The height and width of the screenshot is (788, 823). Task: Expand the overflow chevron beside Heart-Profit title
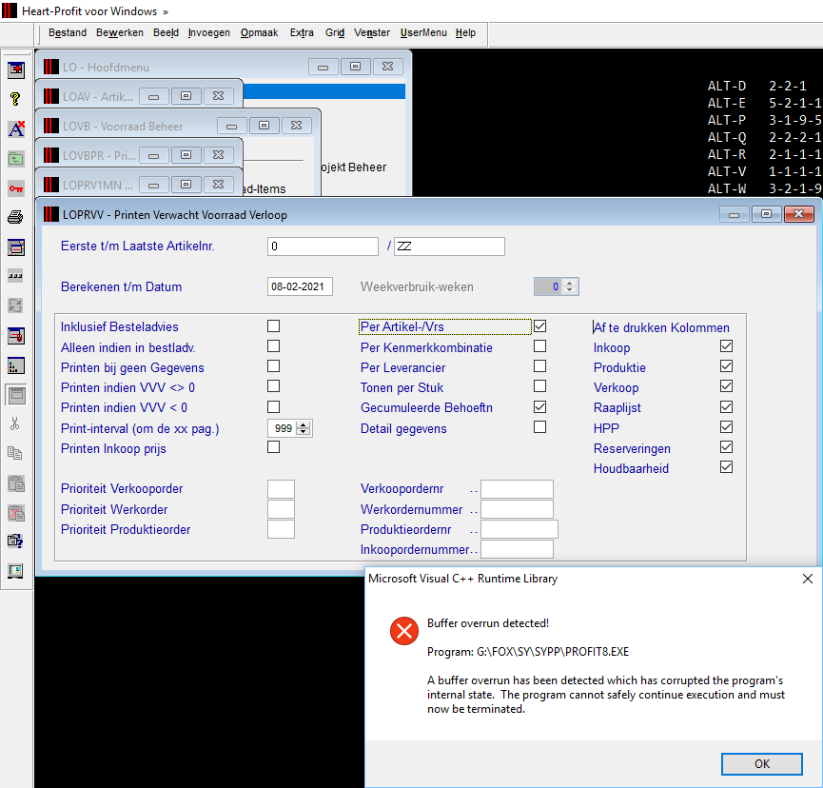[166, 11]
